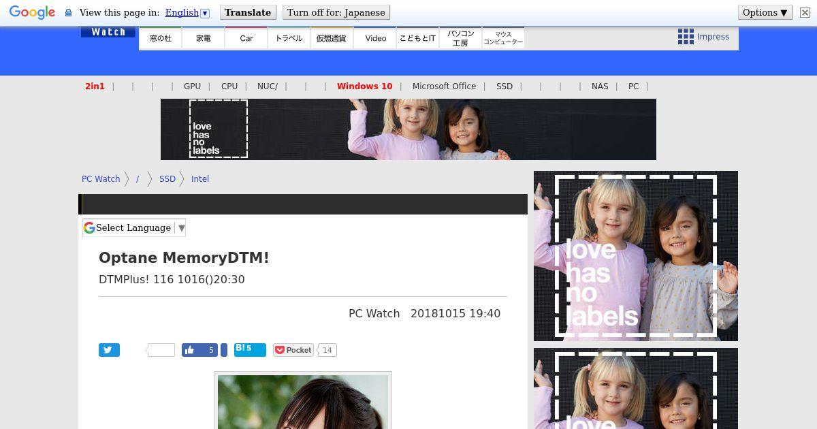817x429 pixels.
Task: Open the Car site tab
Action: pyautogui.click(x=246, y=38)
